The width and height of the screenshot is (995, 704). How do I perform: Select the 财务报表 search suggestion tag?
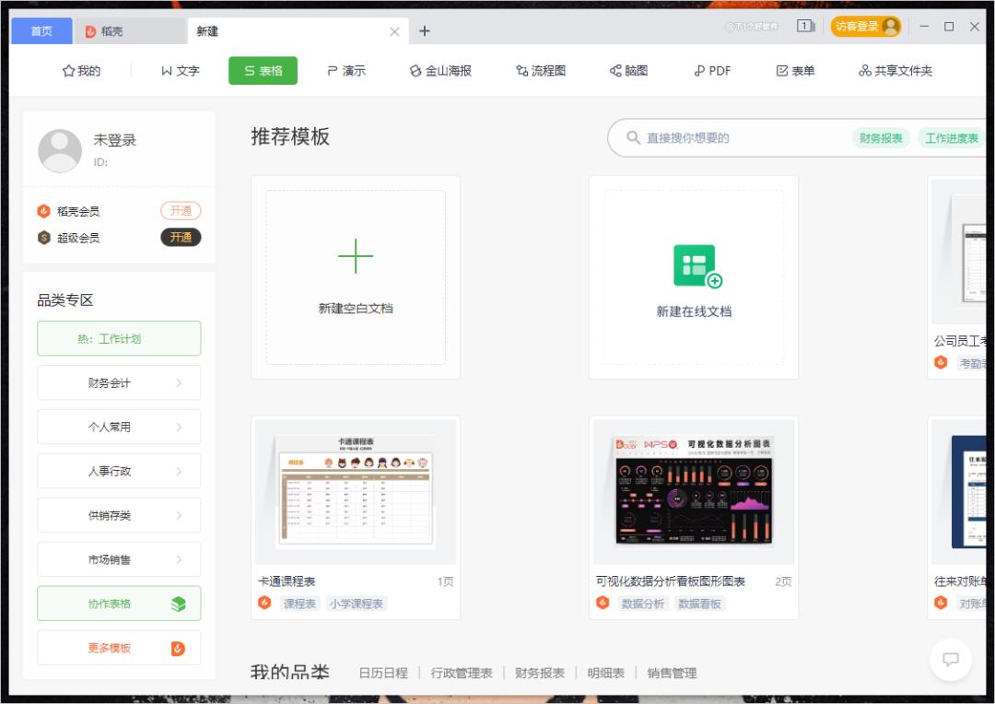[880, 136]
